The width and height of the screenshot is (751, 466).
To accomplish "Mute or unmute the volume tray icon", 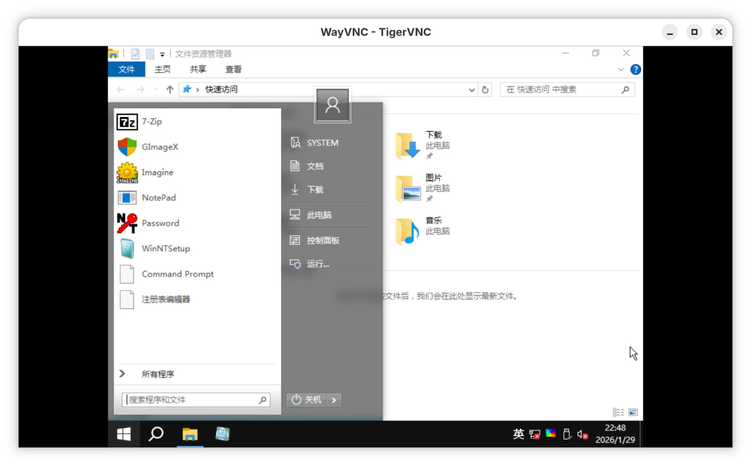I will tap(582, 435).
